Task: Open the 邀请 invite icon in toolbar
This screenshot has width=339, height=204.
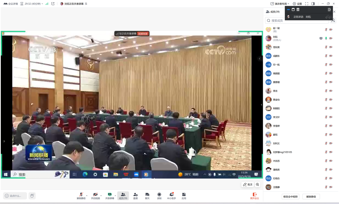Action: tap(135, 195)
